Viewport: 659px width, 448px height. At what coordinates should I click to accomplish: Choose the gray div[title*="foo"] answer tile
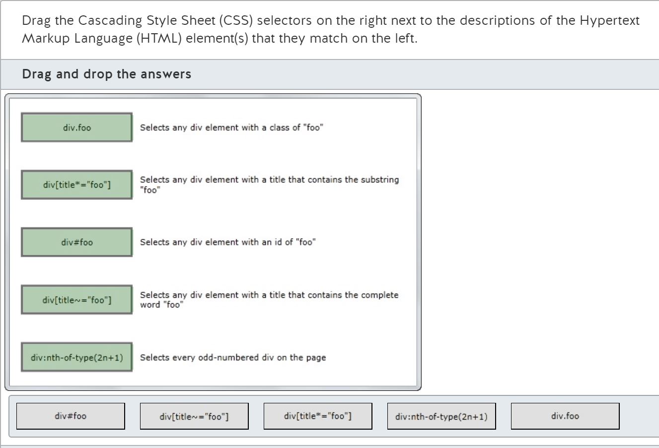point(318,416)
